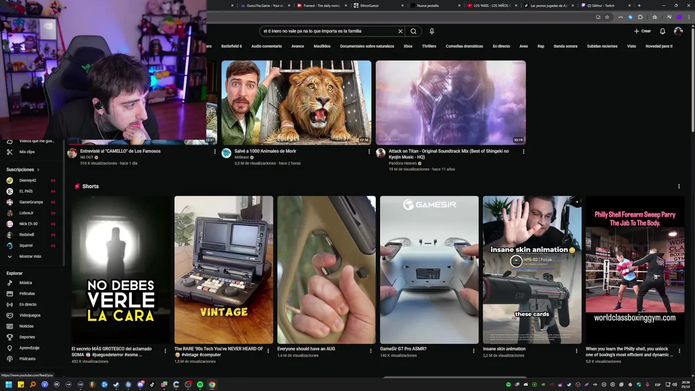695x391 pixels.
Task: Select the Battlefield 6 filter chip
Action: click(232, 46)
